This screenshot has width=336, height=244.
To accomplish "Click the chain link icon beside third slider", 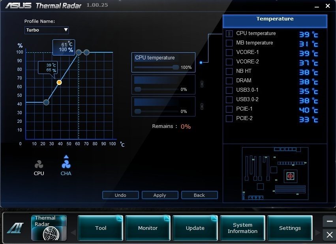I will pyautogui.click(x=202, y=106).
